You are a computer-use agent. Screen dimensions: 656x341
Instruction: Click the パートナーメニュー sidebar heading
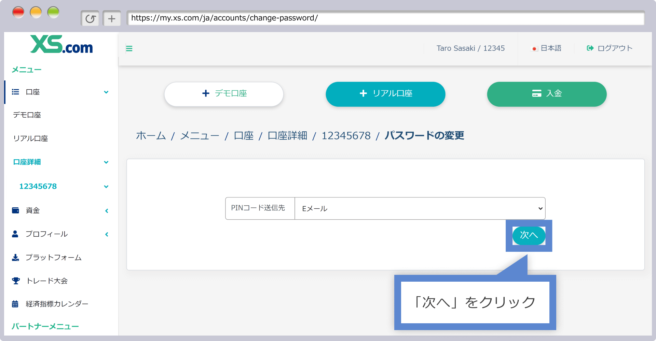click(x=45, y=327)
